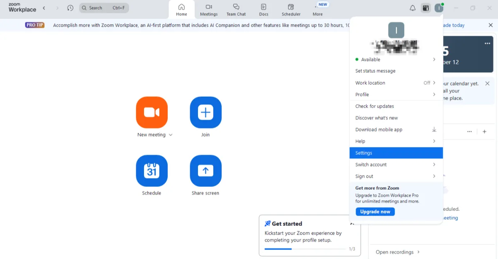Select Check for updates

tap(374, 106)
